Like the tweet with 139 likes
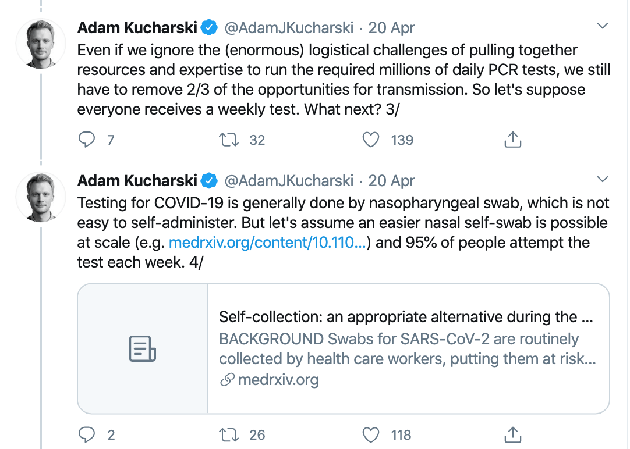This screenshot has width=630, height=449. (x=371, y=140)
